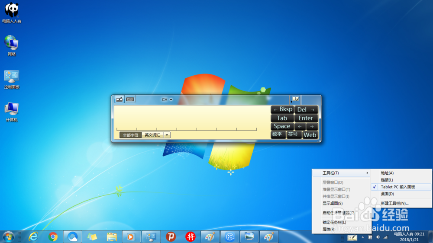
Task: Open the sticky notes taskbar icon
Action: pos(92,237)
